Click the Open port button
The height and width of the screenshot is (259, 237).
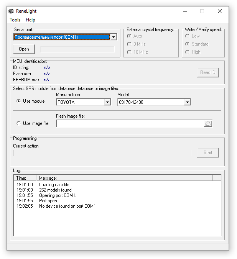tap(24, 49)
